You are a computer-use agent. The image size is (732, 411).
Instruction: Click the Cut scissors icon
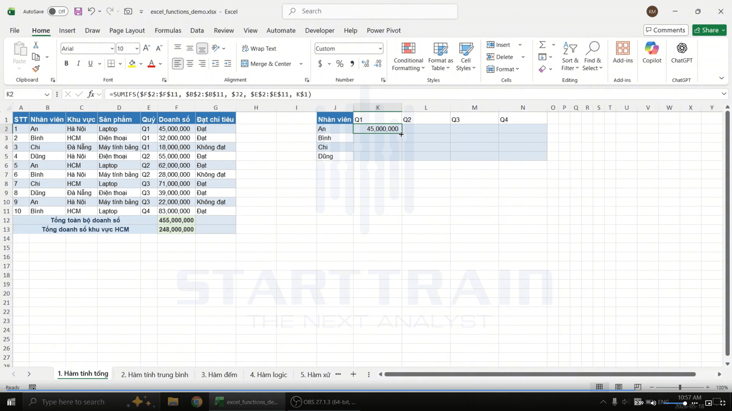(36, 45)
